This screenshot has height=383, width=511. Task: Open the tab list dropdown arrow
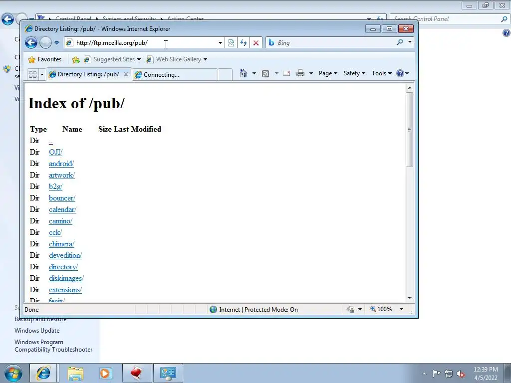click(42, 75)
